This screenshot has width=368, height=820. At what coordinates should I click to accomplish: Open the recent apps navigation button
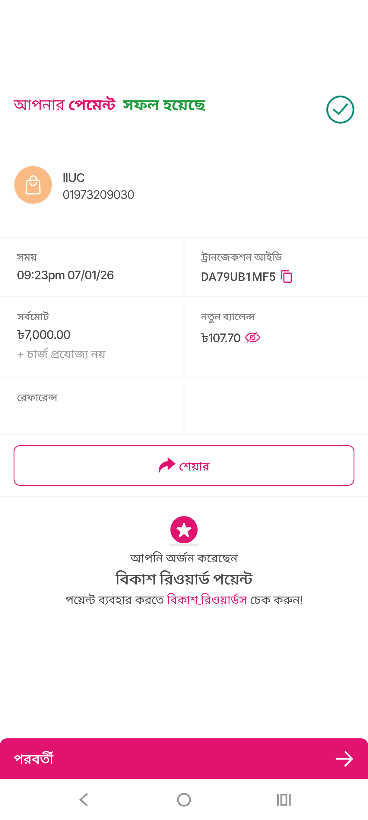tap(284, 800)
